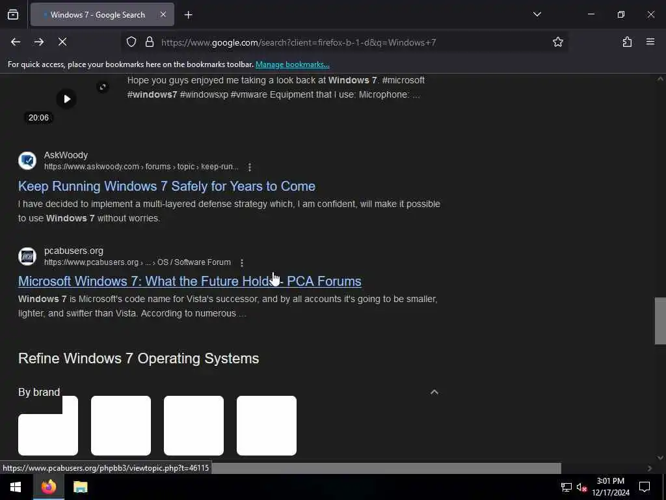
Task: Click the horizontal scrollbar right arrow
Action: 650,468
